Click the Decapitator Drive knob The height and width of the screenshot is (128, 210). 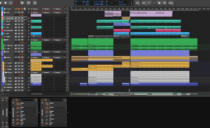tap(18, 112)
